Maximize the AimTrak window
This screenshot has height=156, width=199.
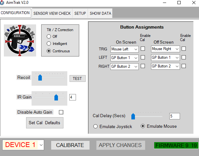(x=179, y=3)
